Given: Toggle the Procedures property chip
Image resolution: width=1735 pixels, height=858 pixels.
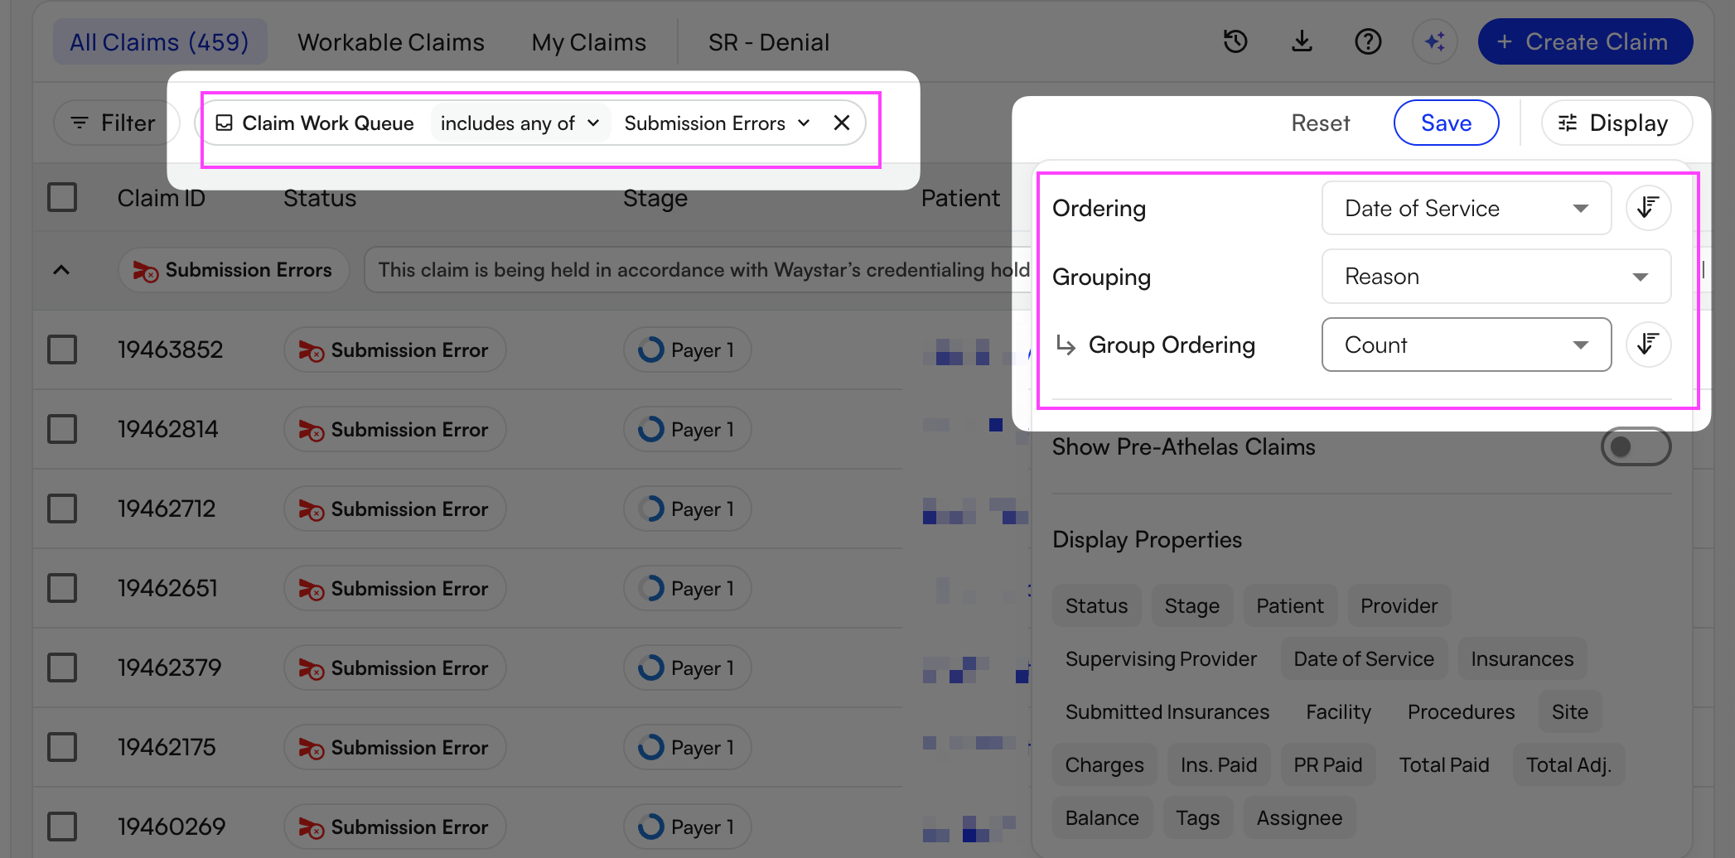Looking at the screenshot, I should 1461,711.
